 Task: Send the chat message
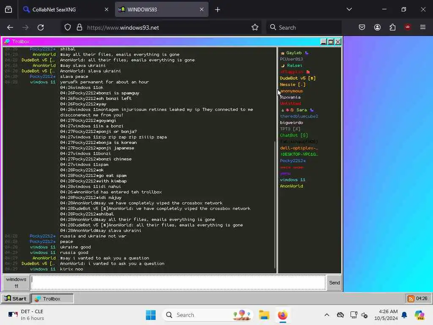coord(334,282)
